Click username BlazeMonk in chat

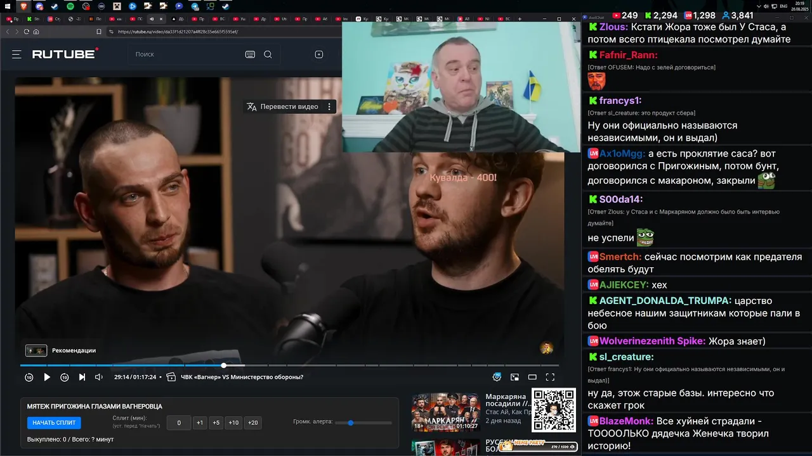[627, 421]
